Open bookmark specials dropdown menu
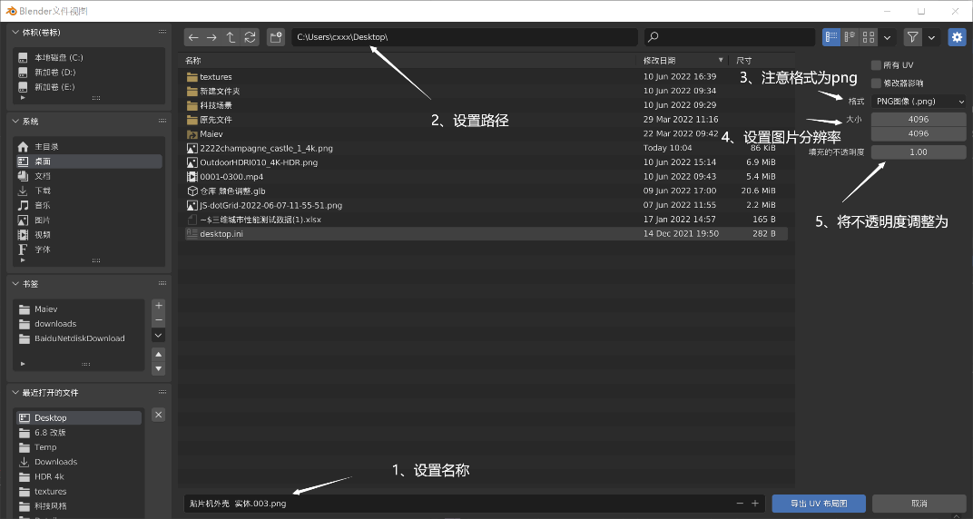 pos(159,336)
